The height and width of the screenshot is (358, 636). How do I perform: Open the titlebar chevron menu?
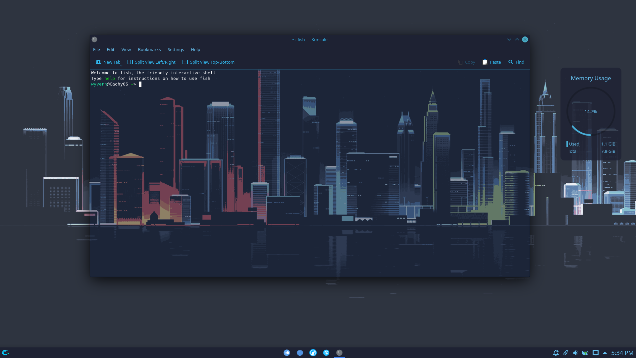509,39
